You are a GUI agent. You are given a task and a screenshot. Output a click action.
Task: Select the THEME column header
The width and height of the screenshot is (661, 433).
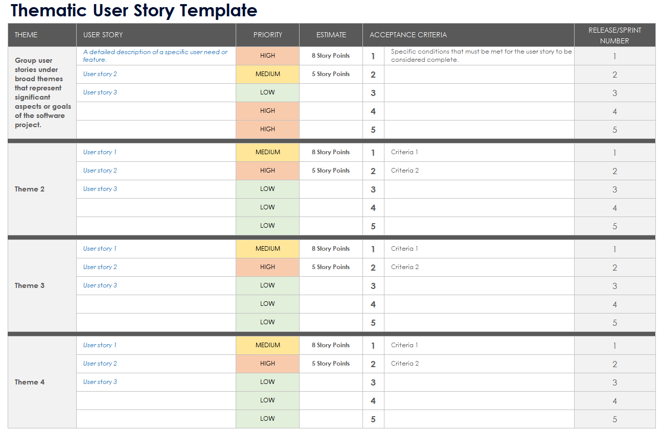pyautogui.click(x=26, y=35)
